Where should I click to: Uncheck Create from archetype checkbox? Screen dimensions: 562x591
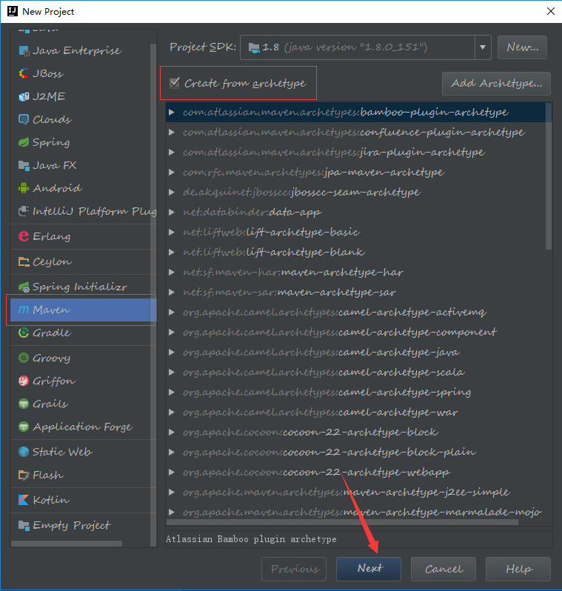point(175,82)
